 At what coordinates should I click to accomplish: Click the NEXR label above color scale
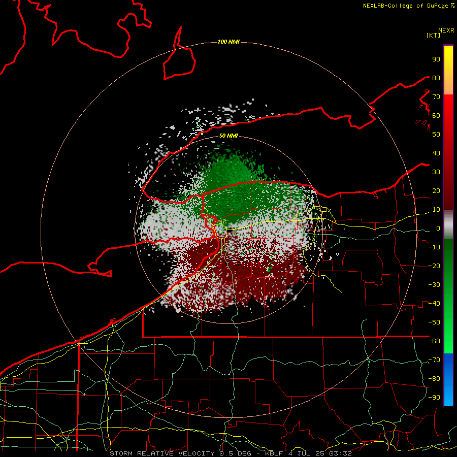click(x=446, y=30)
